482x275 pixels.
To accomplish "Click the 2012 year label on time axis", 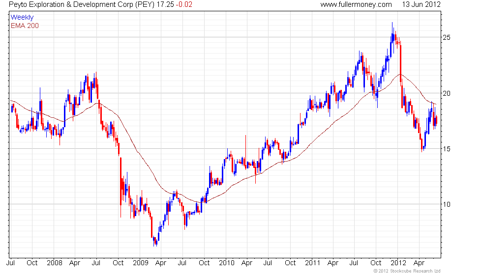I will pos(398,263).
